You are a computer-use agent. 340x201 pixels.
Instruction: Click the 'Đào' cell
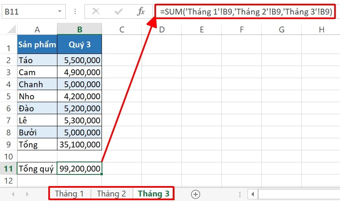tap(37, 108)
